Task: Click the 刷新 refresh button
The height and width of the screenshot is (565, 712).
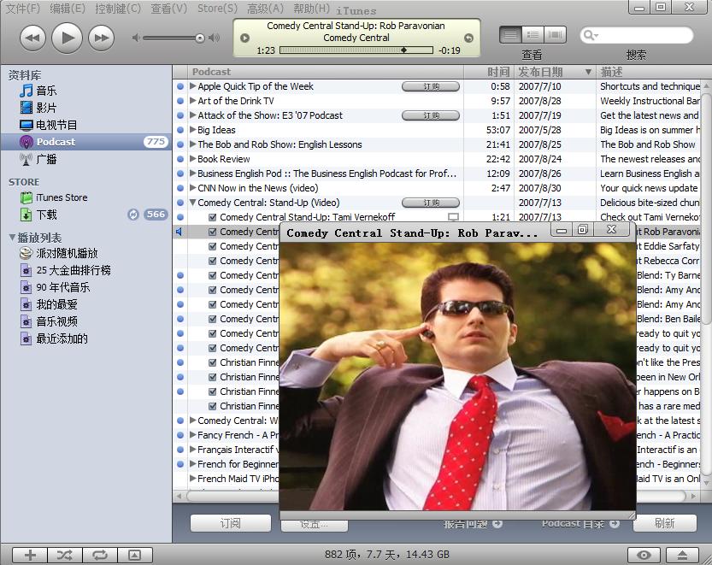Action: (665, 523)
